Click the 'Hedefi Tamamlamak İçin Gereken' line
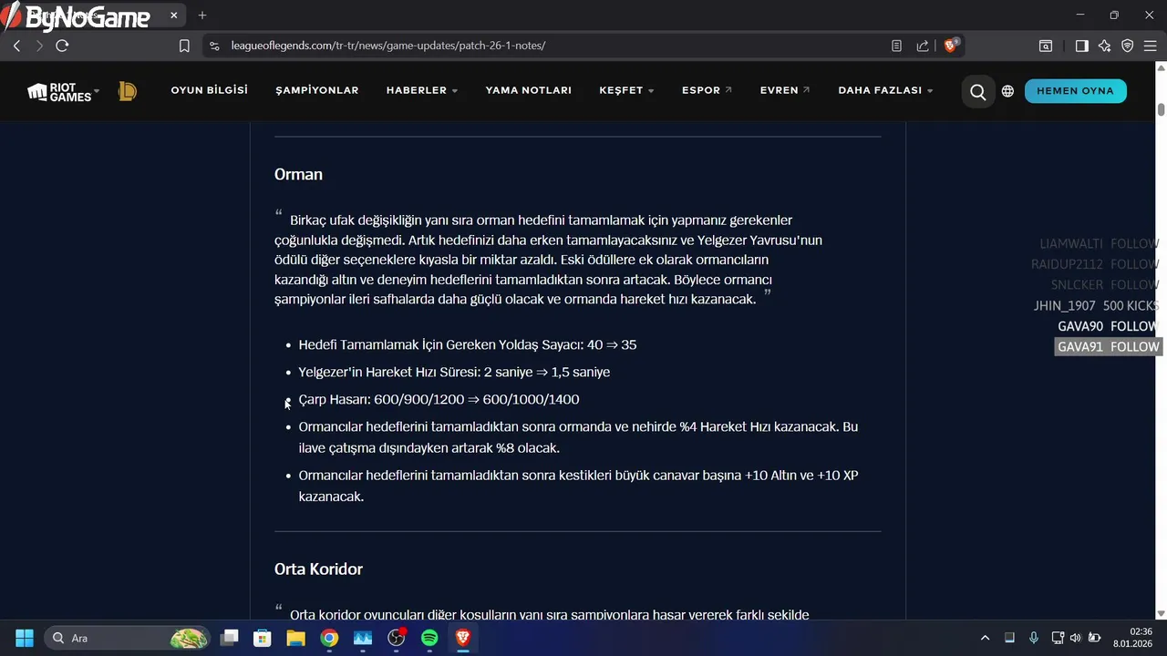The image size is (1167, 656). point(468,344)
